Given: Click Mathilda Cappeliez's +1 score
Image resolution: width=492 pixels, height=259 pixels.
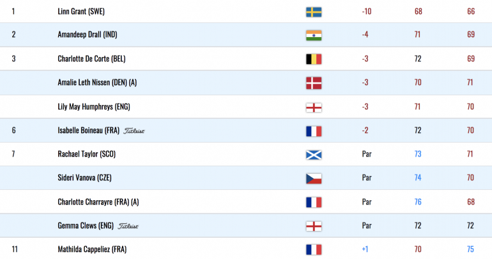Looking at the screenshot, I should pyautogui.click(x=365, y=249).
